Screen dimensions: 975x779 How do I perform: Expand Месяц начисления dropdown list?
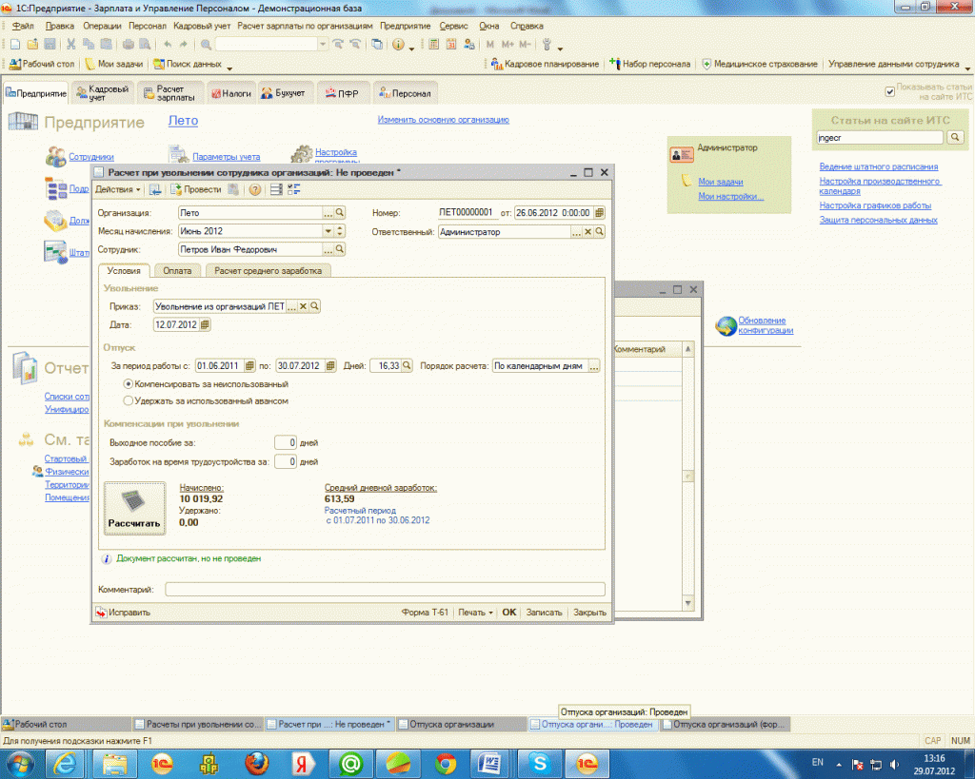(328, 231)
